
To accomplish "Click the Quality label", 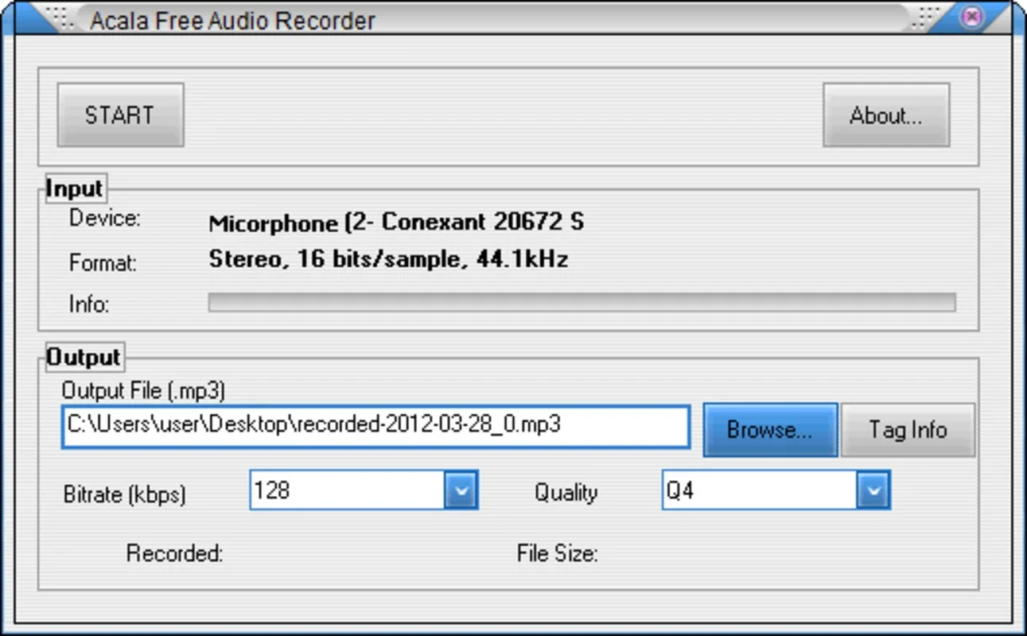I will coord(566,493).
